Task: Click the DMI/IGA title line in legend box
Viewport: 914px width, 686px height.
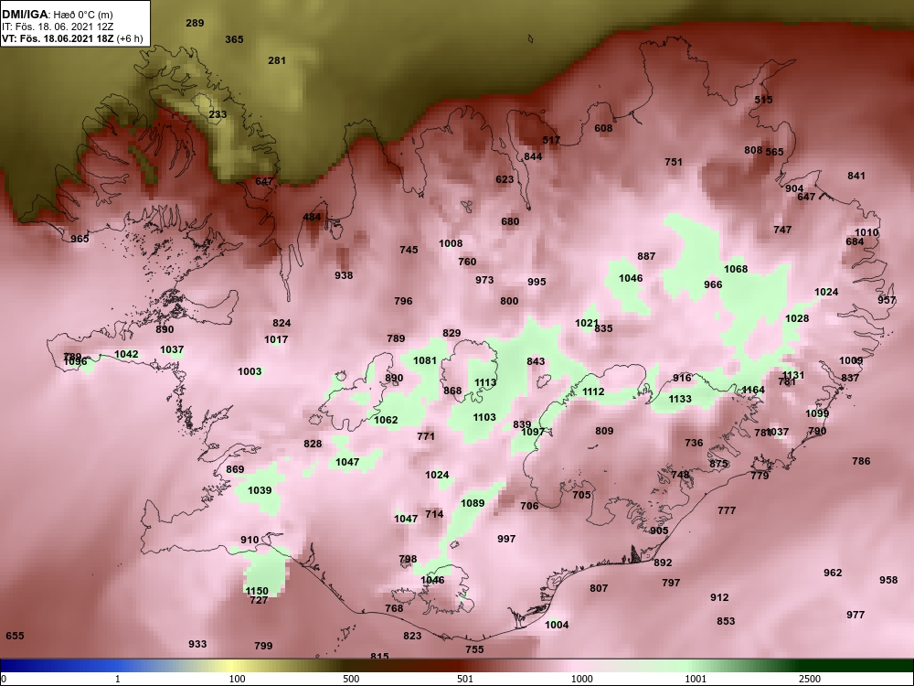Action: 57,15
